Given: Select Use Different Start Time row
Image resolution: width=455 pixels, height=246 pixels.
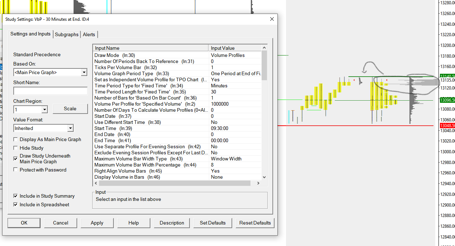Looking at the screenshot, I should pyautogui.click(x=177, y=122).
